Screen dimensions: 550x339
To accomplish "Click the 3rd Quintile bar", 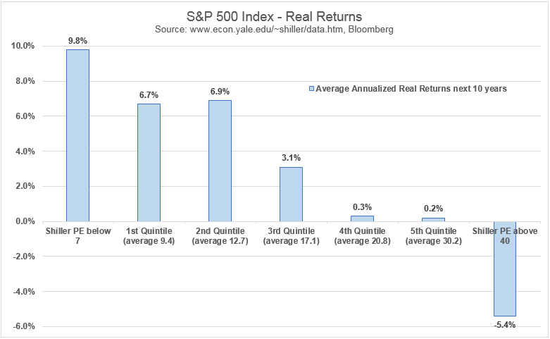I will (x=291, y=194).
